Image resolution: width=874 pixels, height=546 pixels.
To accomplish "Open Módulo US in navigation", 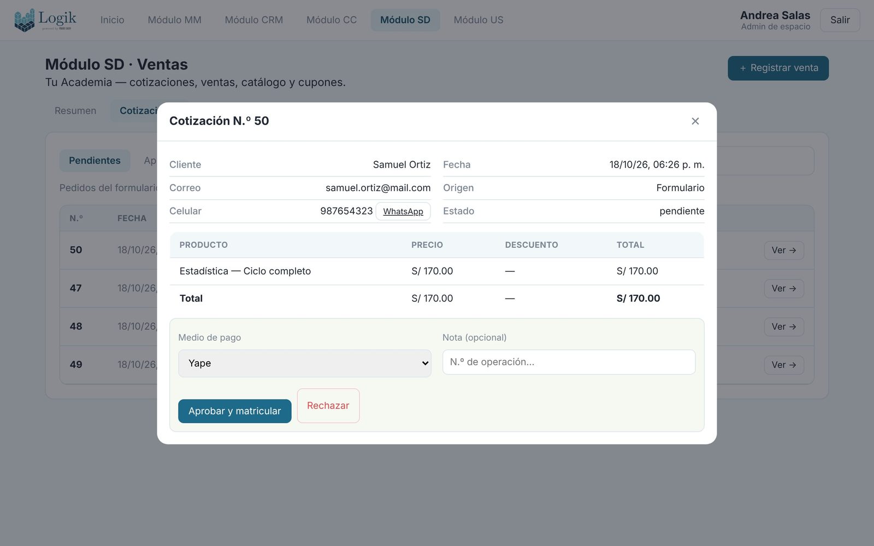I will pos(479,20).
